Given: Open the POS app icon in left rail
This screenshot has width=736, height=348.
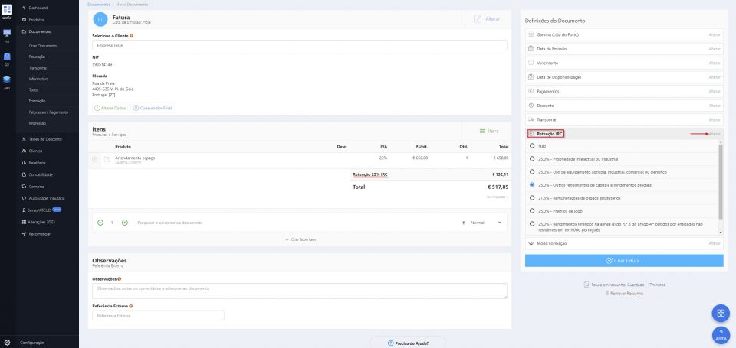Looking at the screenshot, I should tap(7, 34).
